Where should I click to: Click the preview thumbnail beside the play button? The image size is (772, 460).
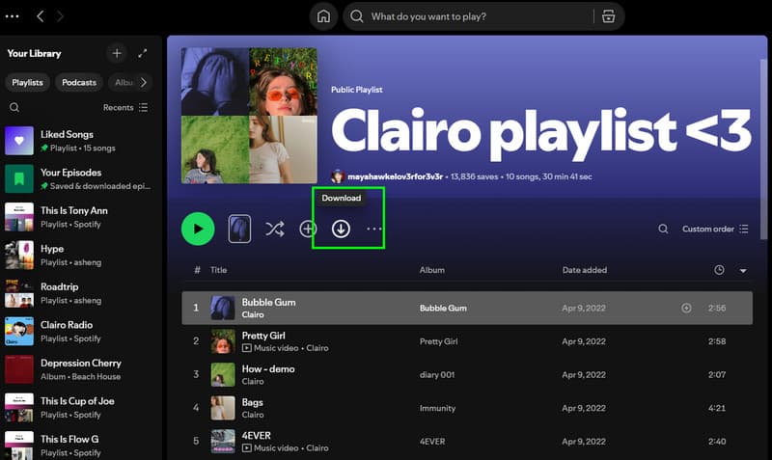pyautogui.click(x=239, y=229)
